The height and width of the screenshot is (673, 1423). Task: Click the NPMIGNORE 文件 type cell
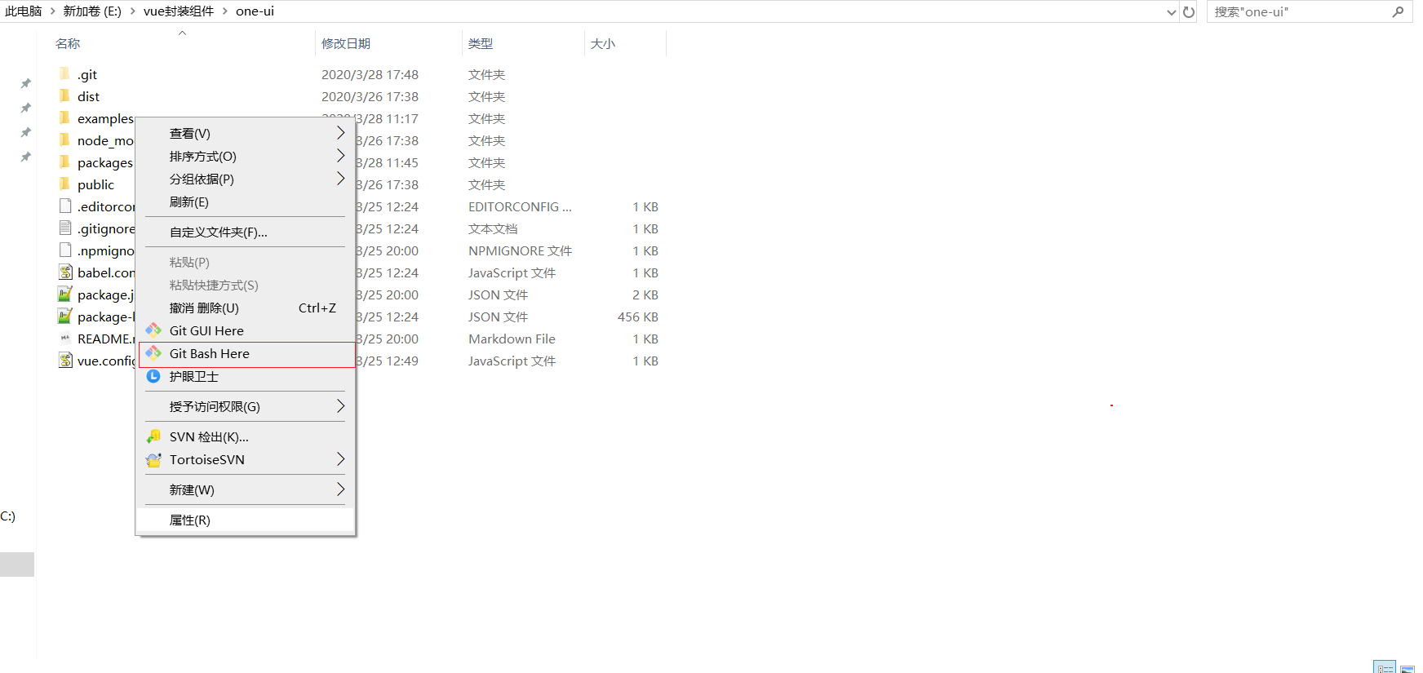520,250
